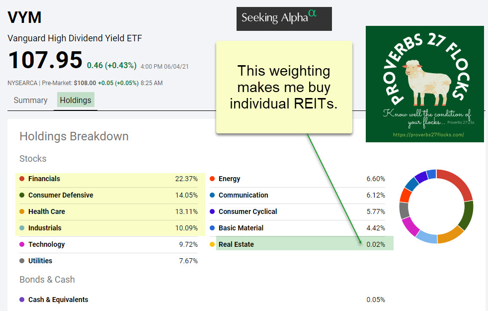
Task: Click the gray Utilities legend dot
Action: pos(22,261)
